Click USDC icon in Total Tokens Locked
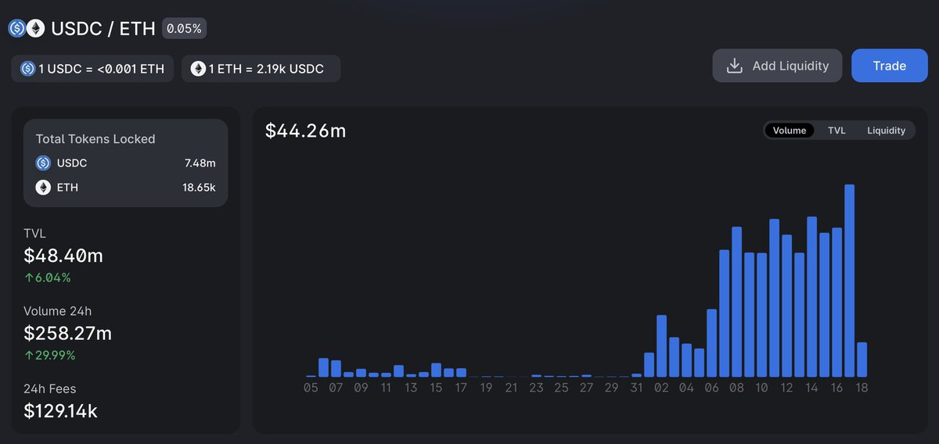This screenshot has height=444, width=939. click(x=43, y=163)
